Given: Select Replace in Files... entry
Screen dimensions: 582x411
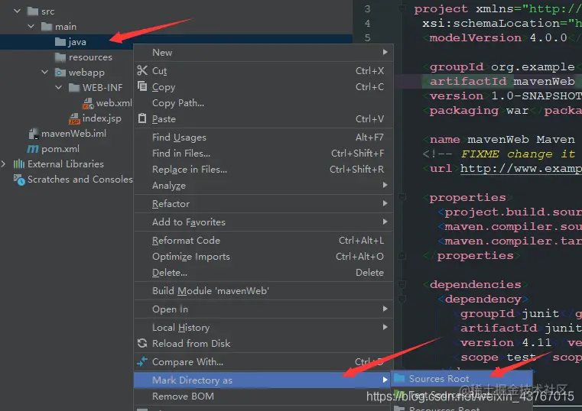Looking at the screenshot, I should (263, 169).
